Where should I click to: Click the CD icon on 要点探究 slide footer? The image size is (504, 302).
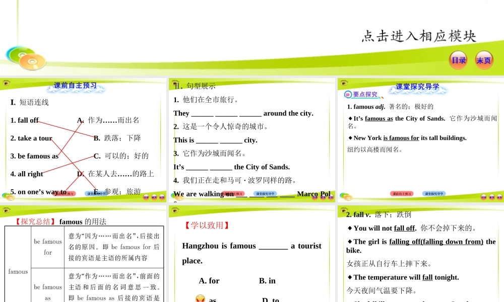tap(346, 196)
